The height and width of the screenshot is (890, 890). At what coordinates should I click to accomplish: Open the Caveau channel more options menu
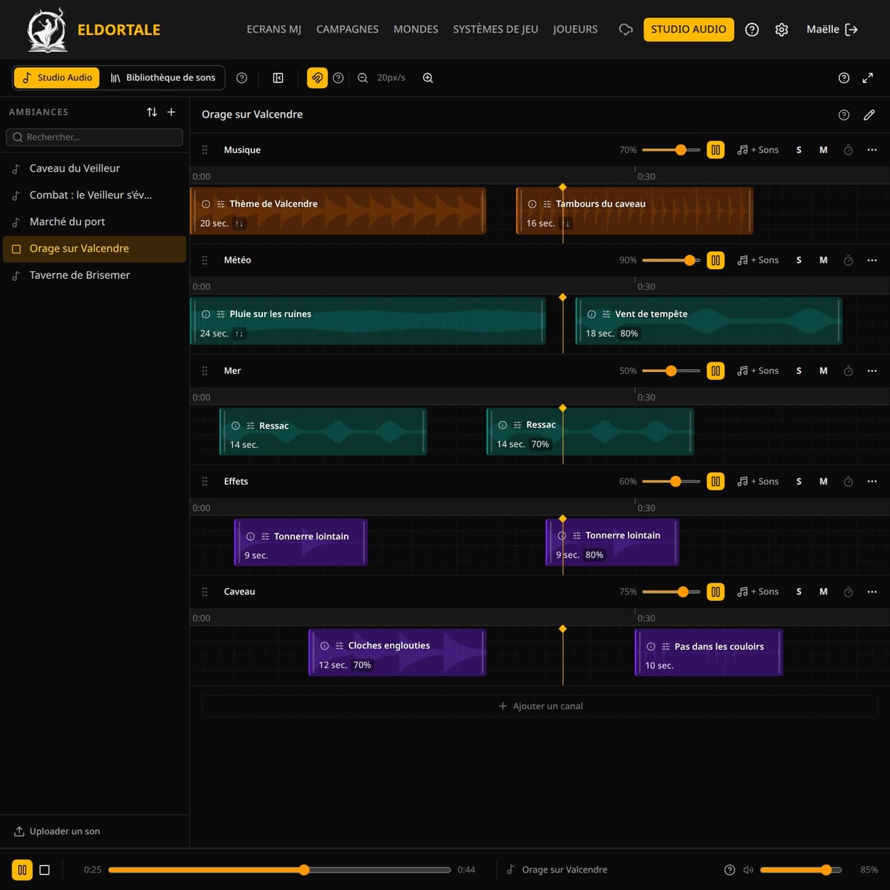coord(872,592)
